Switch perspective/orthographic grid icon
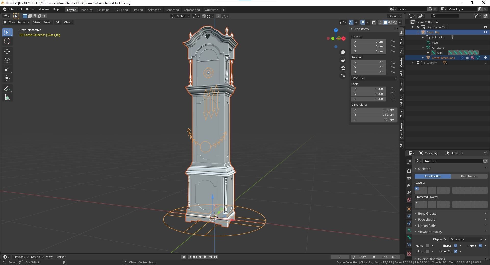Screen dimensions: 490x265 [343, 76]
